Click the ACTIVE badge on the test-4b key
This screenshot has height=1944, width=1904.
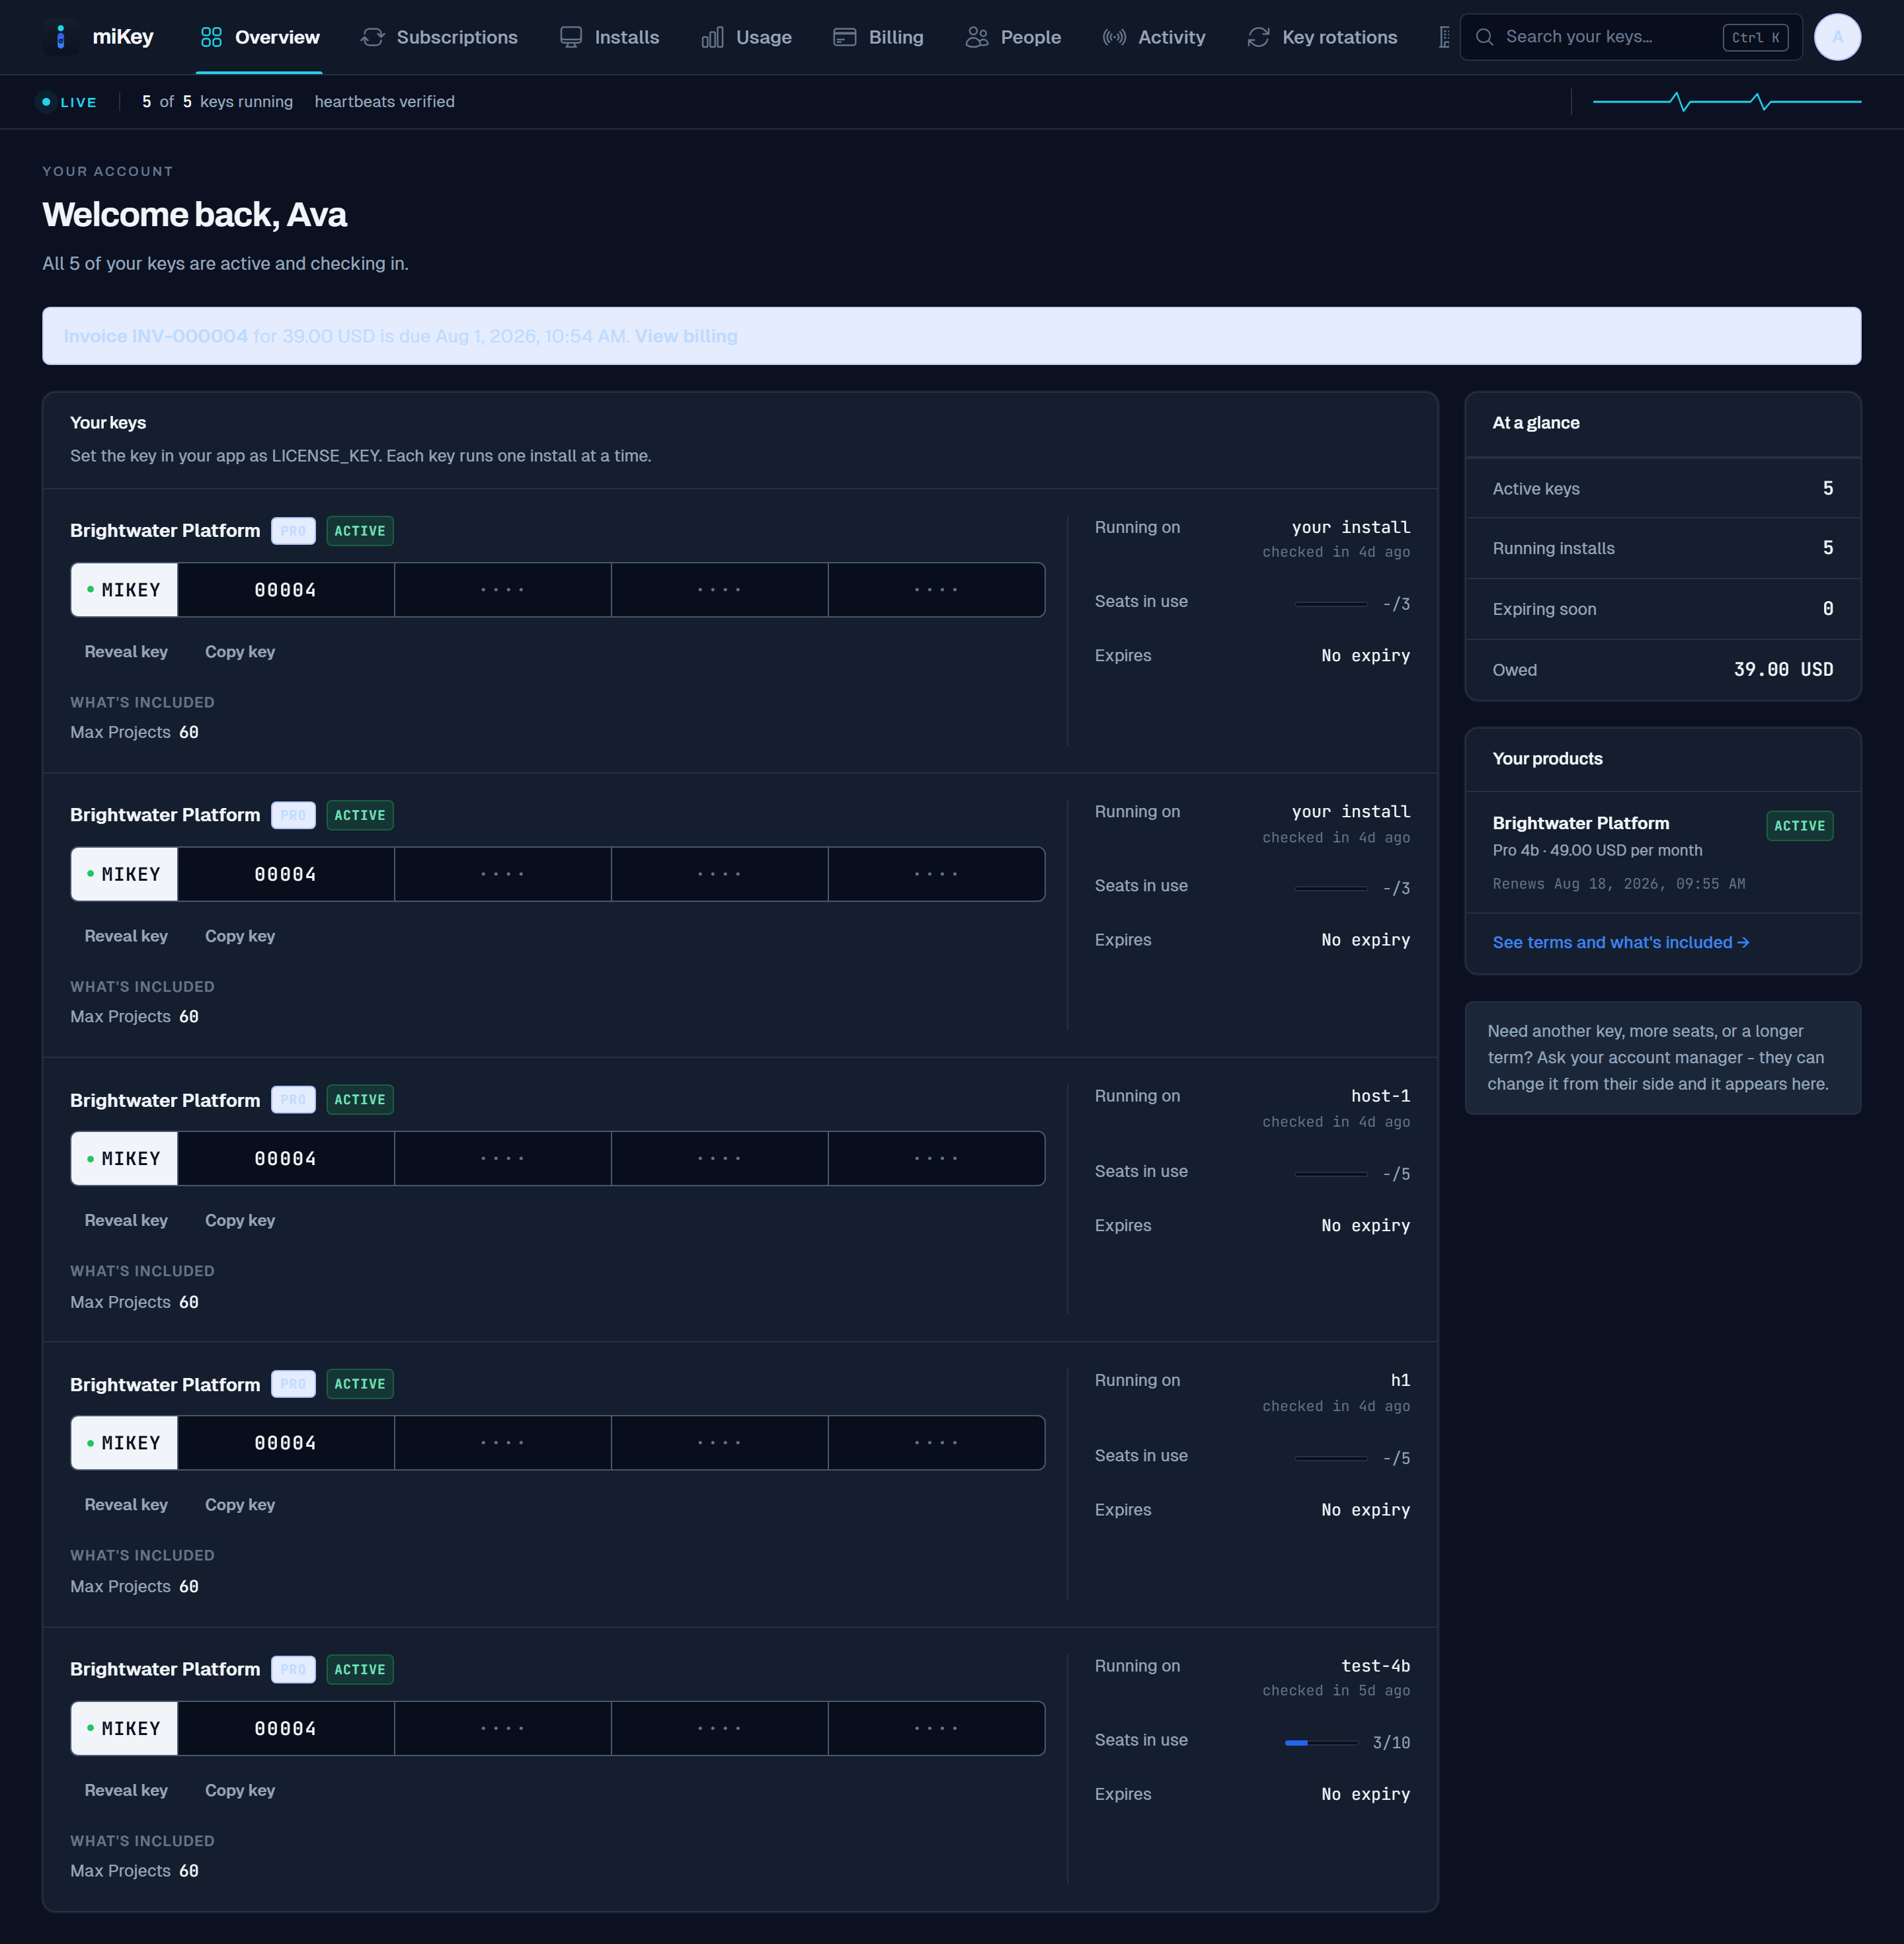pos(360,1669)
